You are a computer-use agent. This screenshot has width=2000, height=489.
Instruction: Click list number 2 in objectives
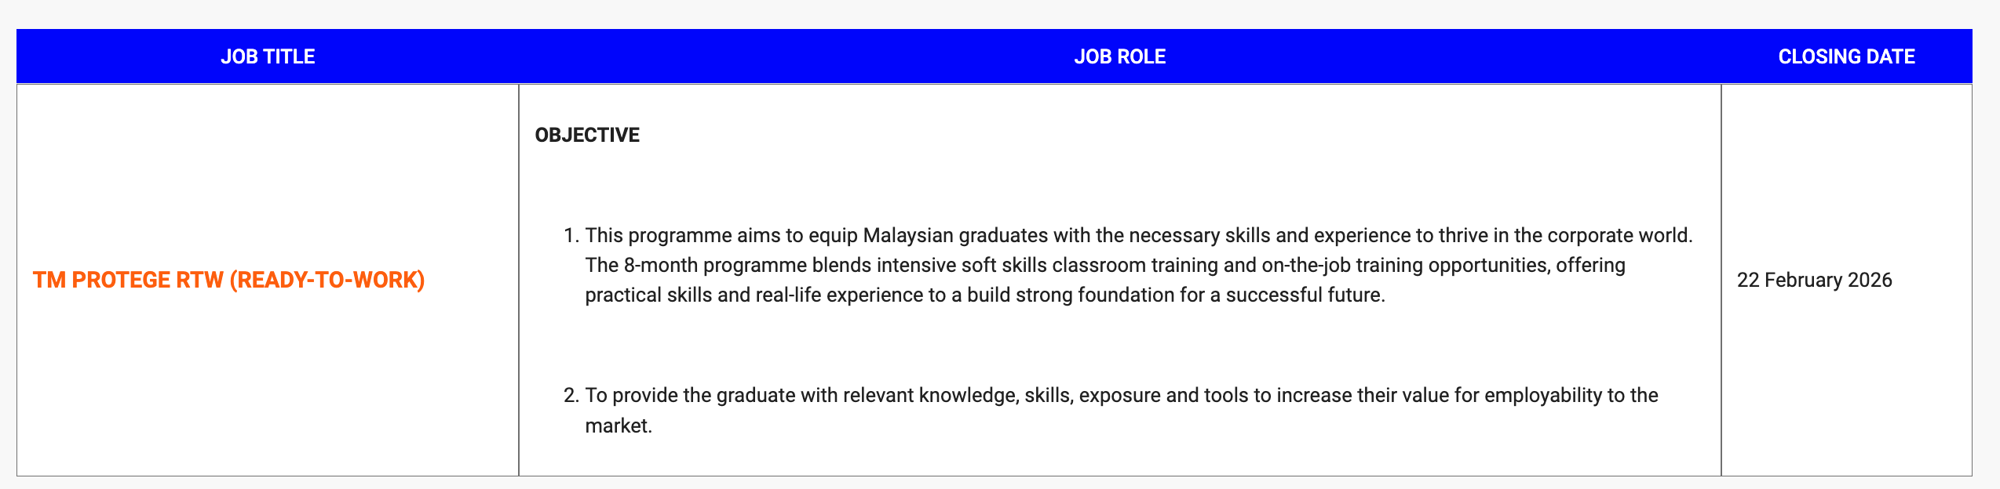[571, 395]
